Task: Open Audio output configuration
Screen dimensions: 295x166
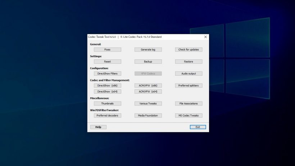Action: (189, 73)
